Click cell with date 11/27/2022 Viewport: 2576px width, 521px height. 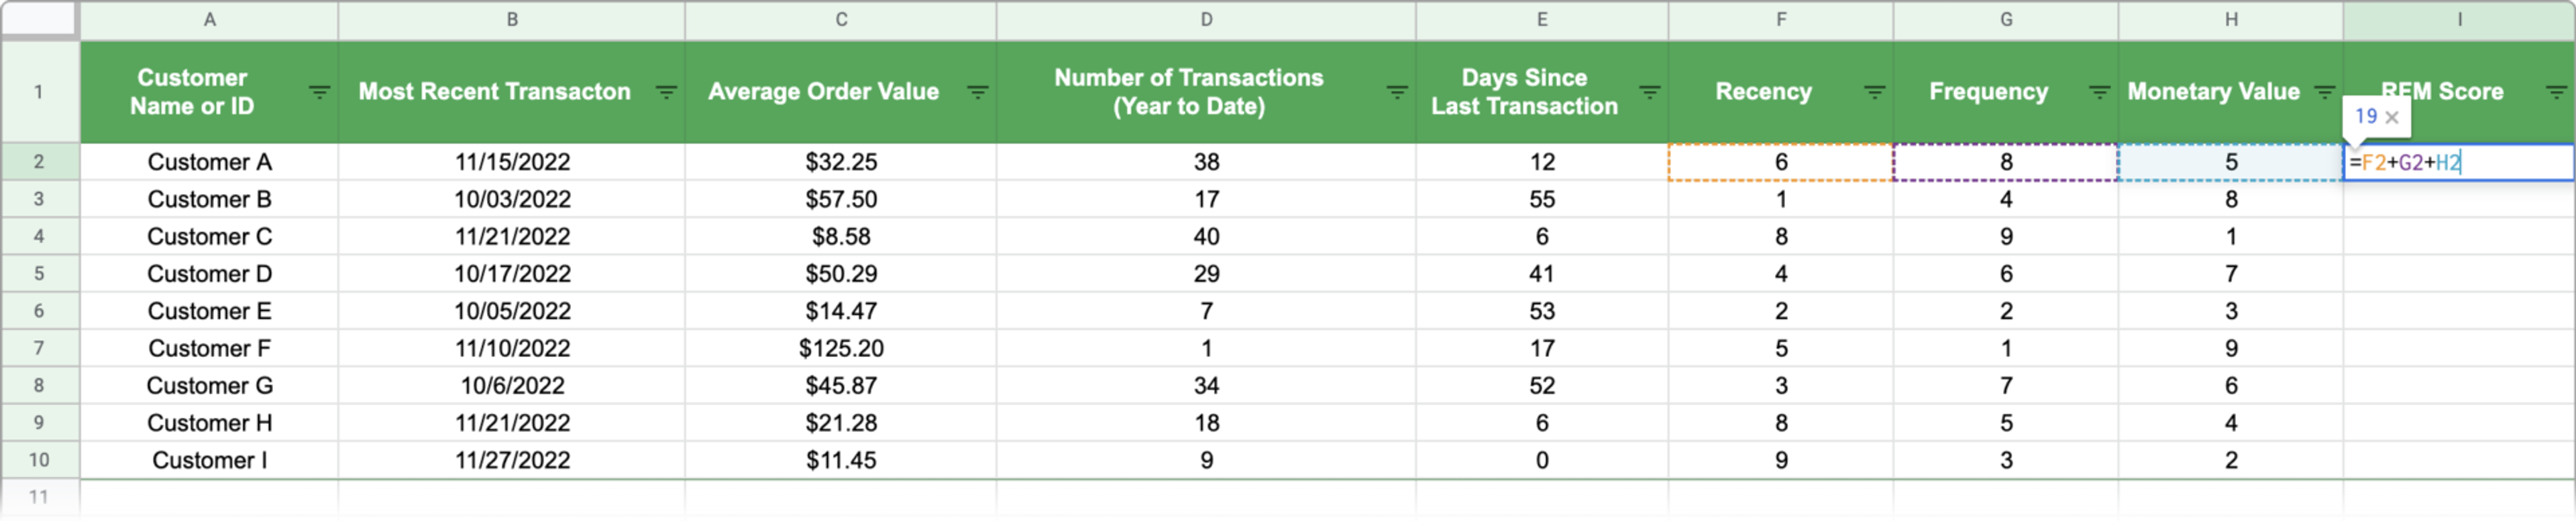click(512, 460)
